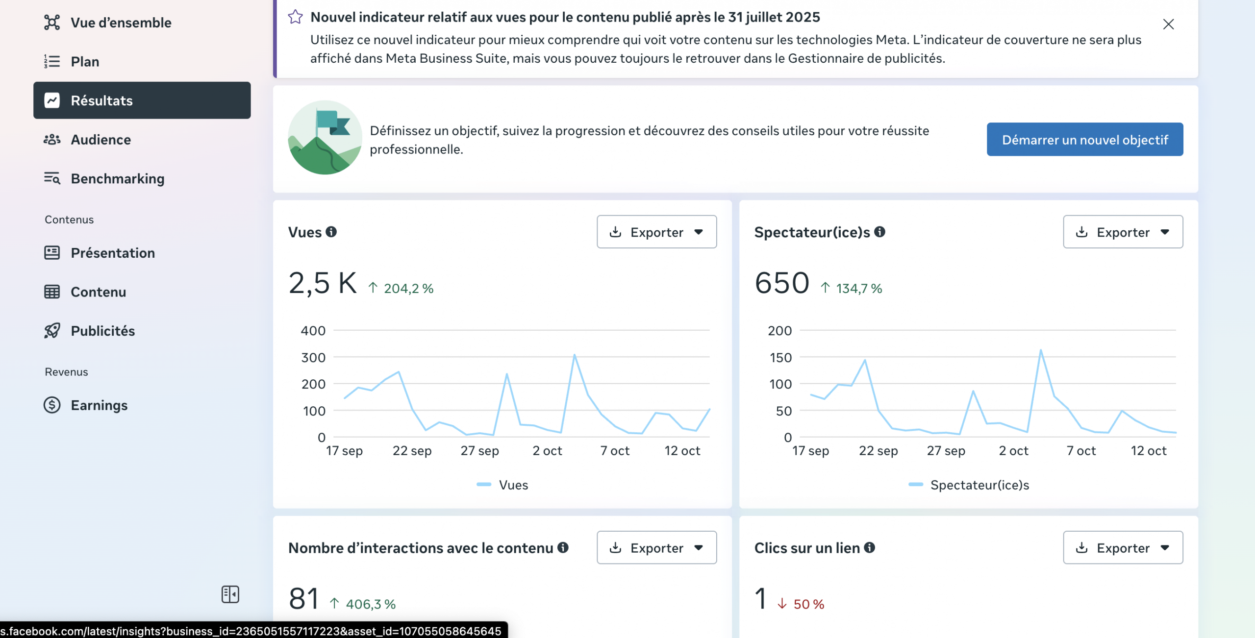
Task: Click the Earnings dollar icon
Action: pyautogui.click(x=52, y=405)
